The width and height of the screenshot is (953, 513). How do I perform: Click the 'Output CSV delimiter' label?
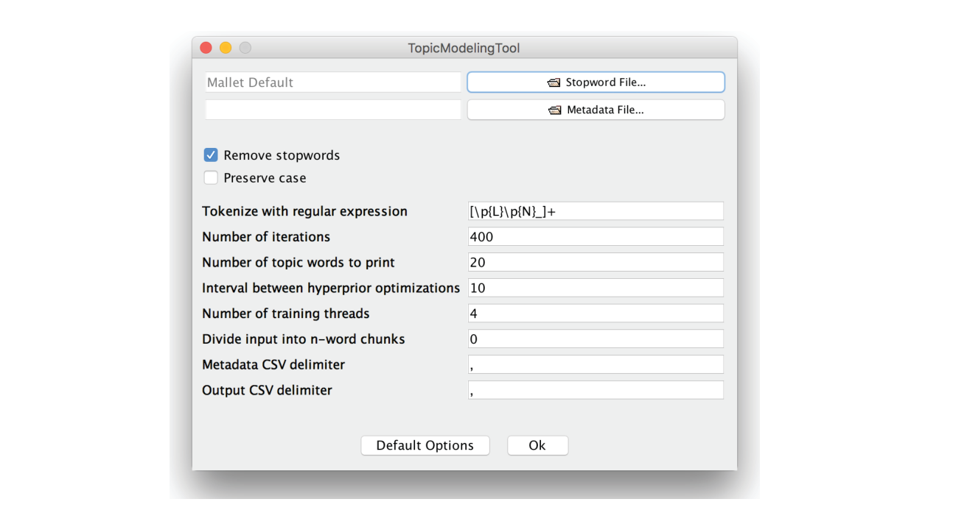(267, 390)
